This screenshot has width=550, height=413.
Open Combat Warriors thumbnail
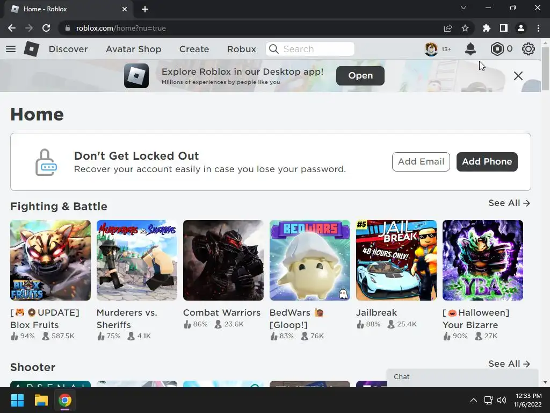(223, 260)
